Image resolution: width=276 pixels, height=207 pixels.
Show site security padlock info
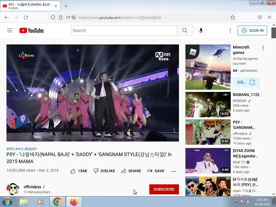tap(61, 17)
